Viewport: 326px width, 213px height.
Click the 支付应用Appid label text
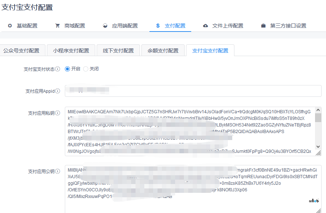tap(40, 91)
